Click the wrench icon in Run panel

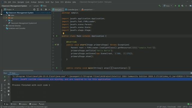click(5, 80)
